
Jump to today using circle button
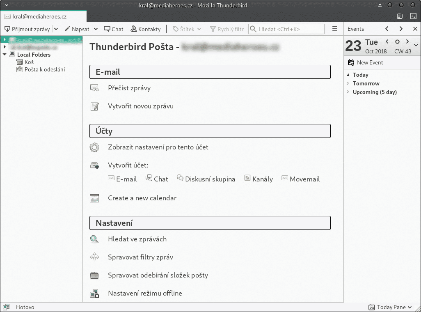[x=397, y=42]
